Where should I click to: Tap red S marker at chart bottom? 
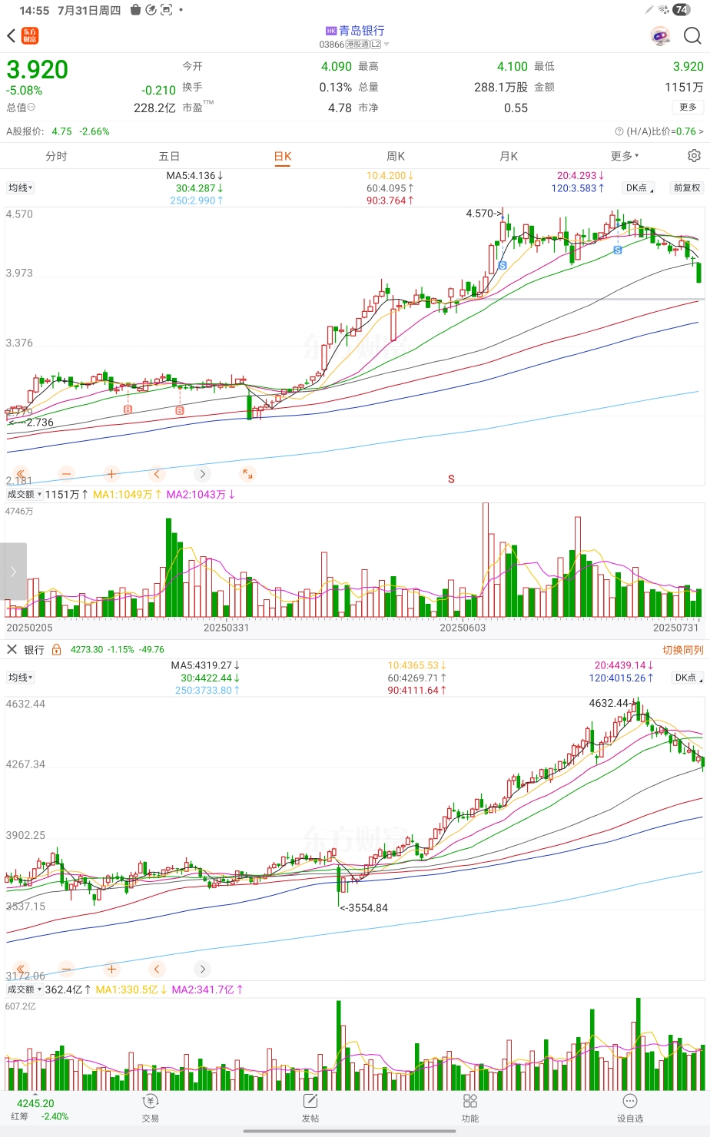coord(451,479)
